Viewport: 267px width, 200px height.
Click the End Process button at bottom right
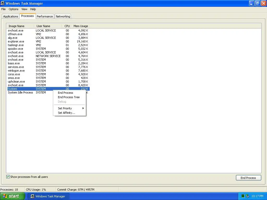tap(248, 178)
